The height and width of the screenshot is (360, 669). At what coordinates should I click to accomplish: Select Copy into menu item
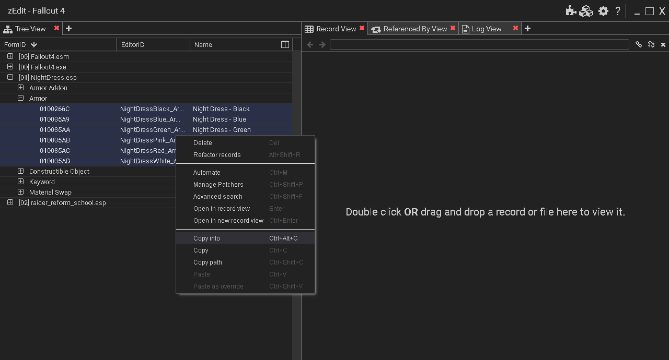tap(246, 238)
